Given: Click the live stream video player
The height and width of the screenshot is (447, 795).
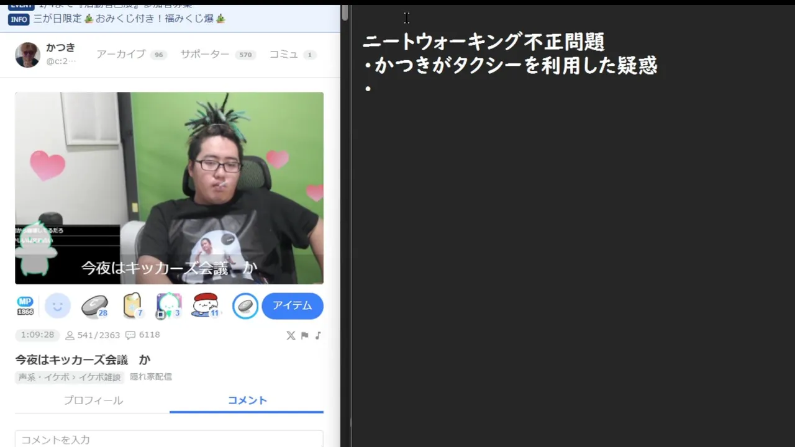Looking at the screenshot, I should click(x=169, y=188).
